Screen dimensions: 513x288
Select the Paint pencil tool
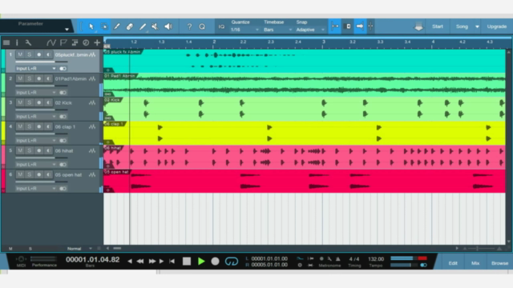[117, 26]
